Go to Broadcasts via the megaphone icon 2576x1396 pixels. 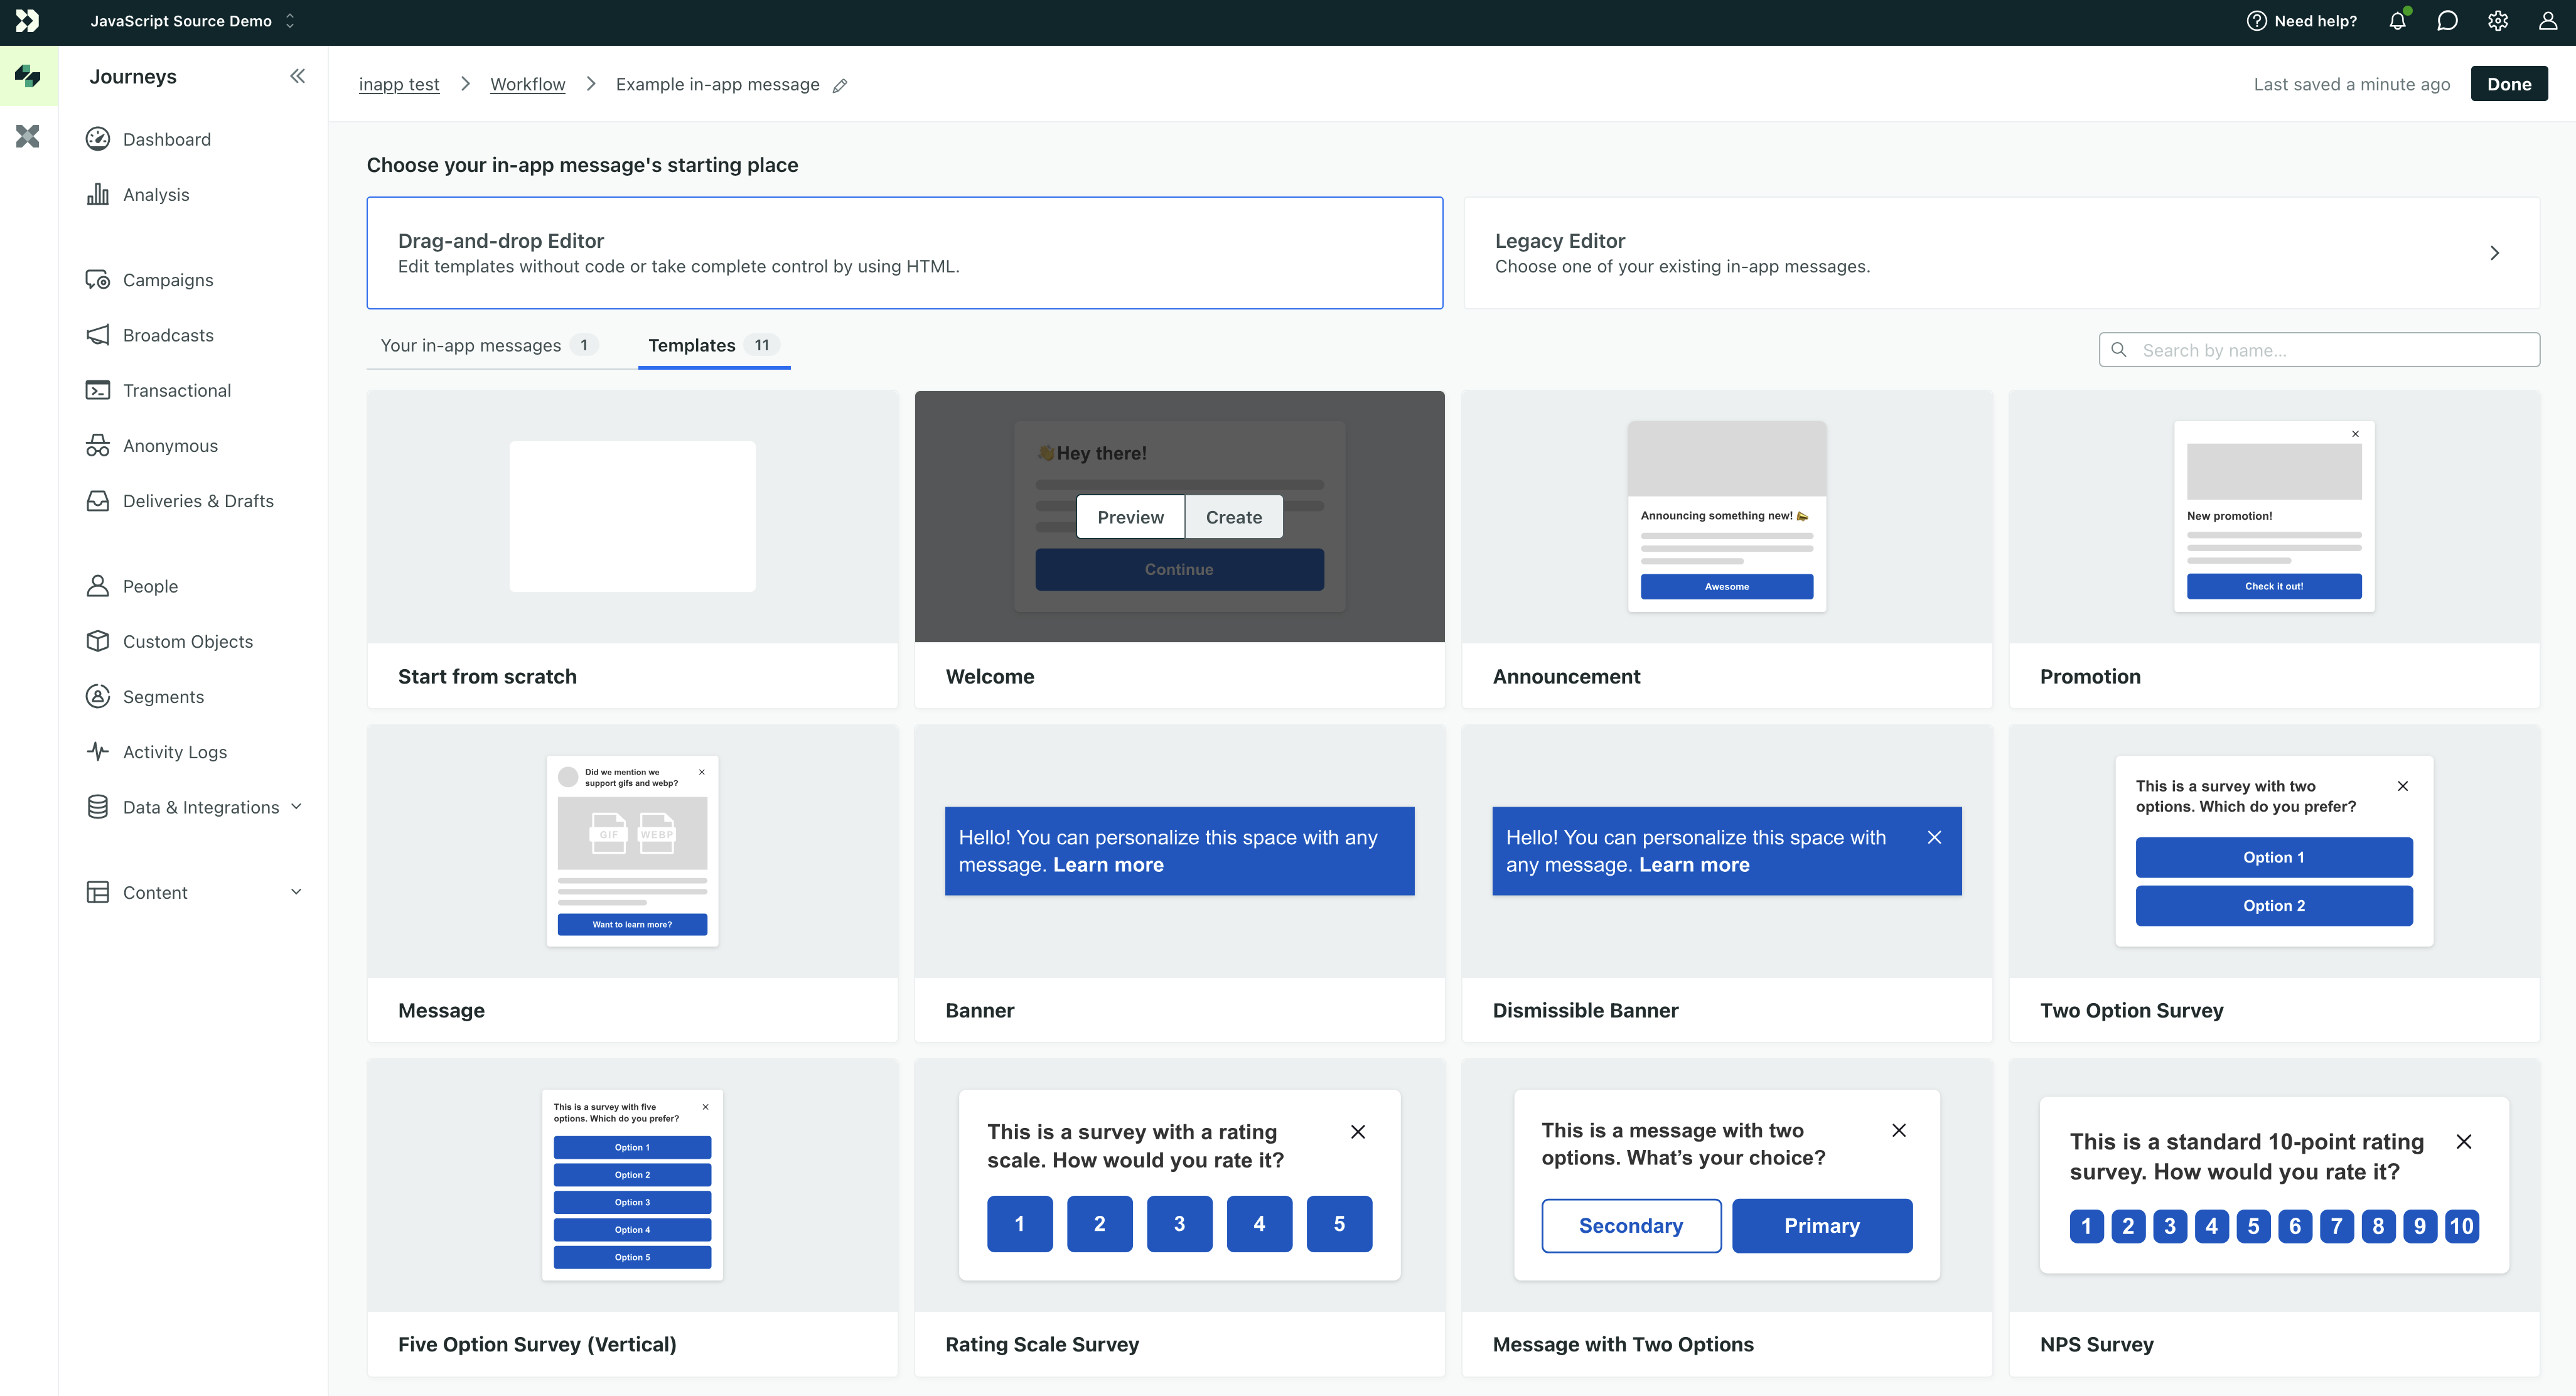tap(98, 335)
